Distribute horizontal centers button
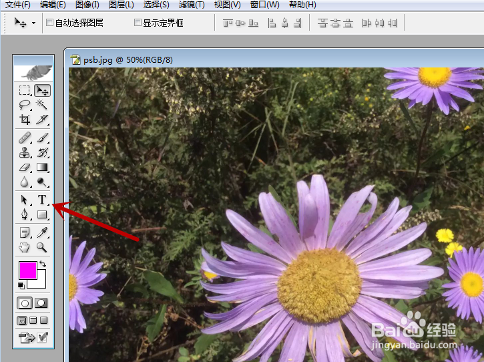The image size is (484, 362). 379,23
